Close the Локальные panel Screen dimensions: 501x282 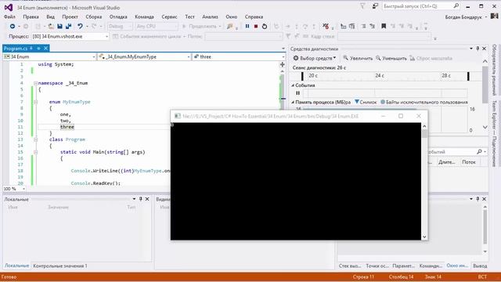click(x=147, y=199)
